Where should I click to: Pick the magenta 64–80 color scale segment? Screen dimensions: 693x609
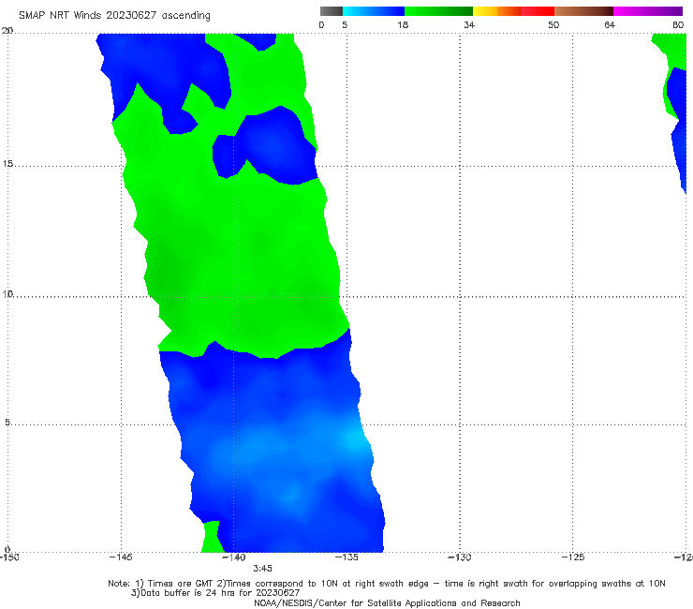[x=648, y=11]
